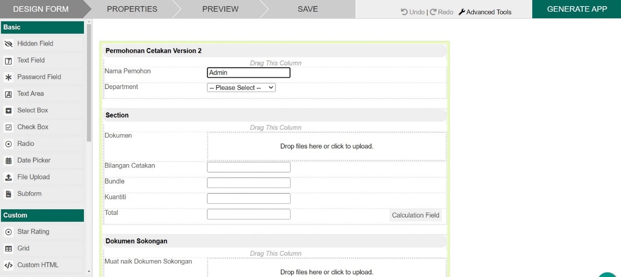Pick the Radio palette element
Viewport: 621px width, 277px height.
click(26, 144)
